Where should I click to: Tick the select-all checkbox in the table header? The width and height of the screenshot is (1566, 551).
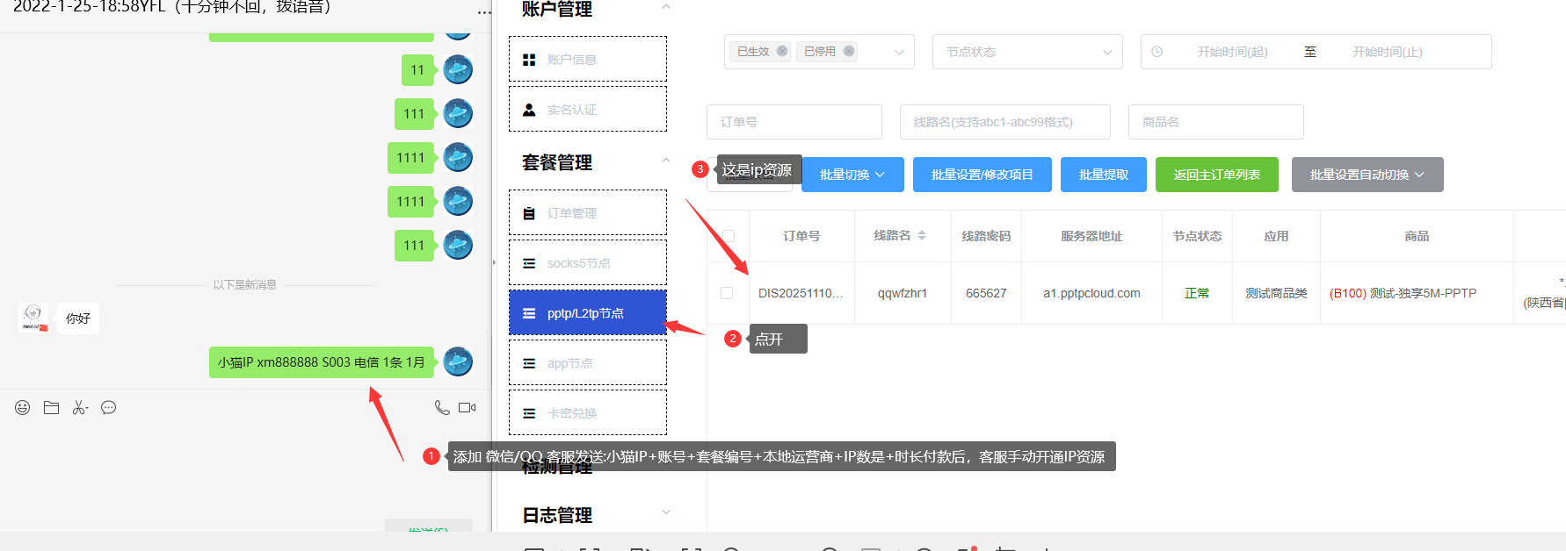click(729, 235)
